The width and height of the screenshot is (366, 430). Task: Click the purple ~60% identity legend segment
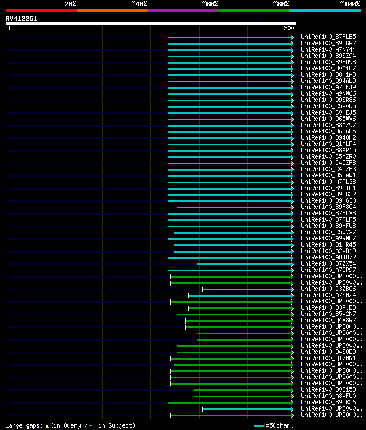[x=183, y=10]
